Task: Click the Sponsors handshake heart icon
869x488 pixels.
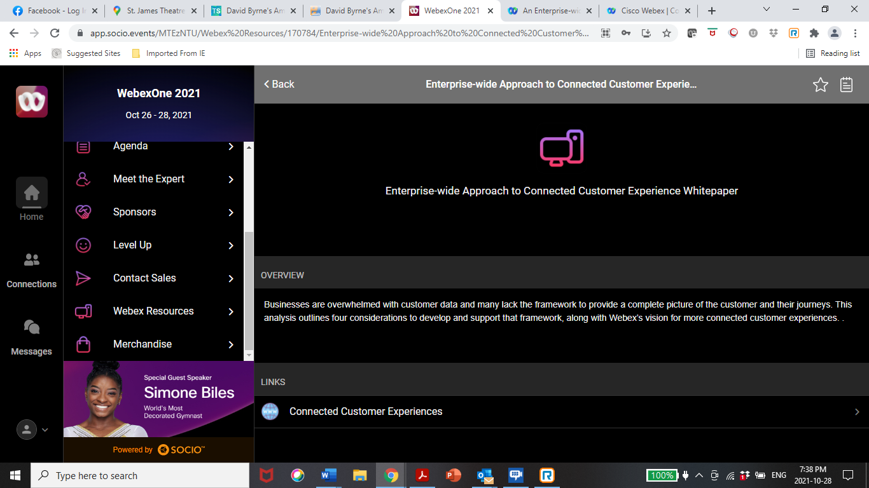Action: click(83, 212)
